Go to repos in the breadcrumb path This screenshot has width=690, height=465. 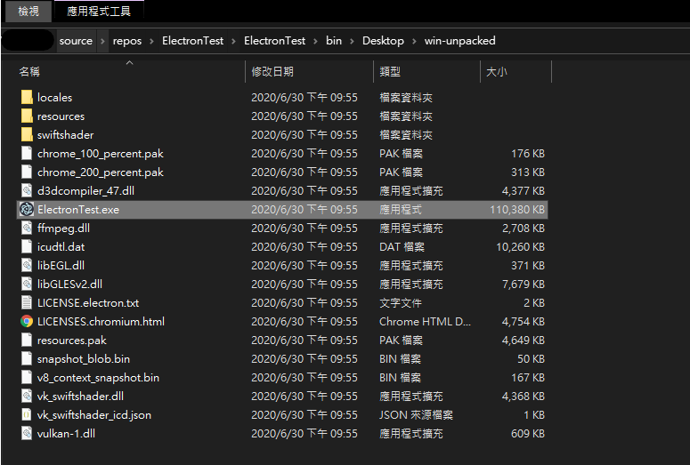[127, 41]
